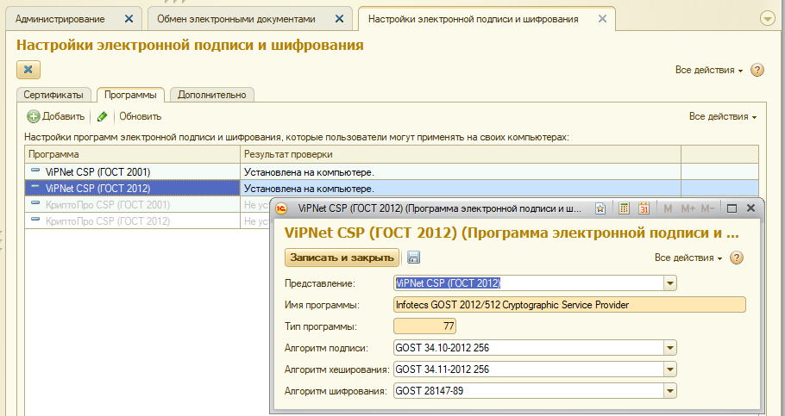Open the tab list dropdown arrow
Screen dimensions: 785x416
[x=768, y=19]
